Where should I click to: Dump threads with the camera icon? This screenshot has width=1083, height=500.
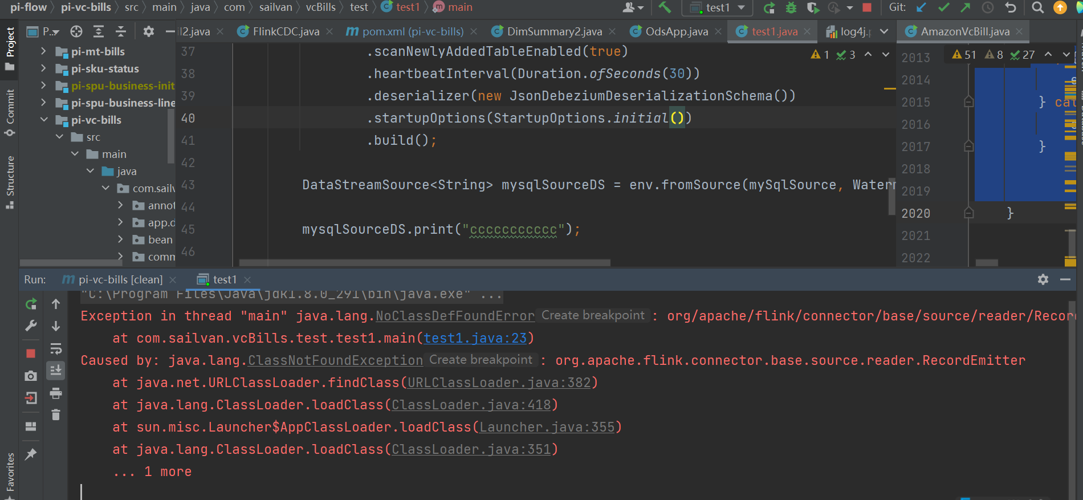(x=31, y=376)
